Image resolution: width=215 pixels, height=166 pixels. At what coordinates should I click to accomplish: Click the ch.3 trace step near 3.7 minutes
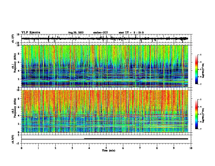coord(84,139)
